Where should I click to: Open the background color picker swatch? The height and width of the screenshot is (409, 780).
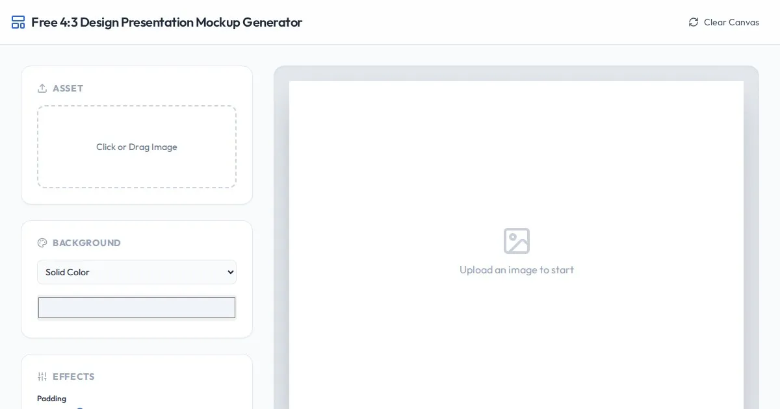click(x=136, y=308)
